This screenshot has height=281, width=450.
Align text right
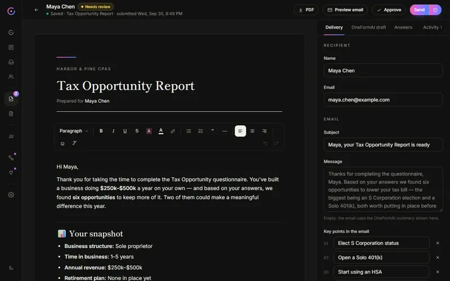(x=264, y=131)
